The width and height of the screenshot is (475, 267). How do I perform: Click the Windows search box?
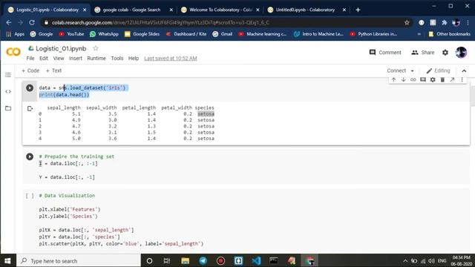[x=79, y=261]
